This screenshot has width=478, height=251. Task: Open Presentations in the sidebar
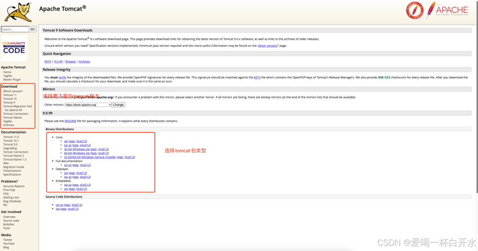pyautogui.click(x=12, y=170)
